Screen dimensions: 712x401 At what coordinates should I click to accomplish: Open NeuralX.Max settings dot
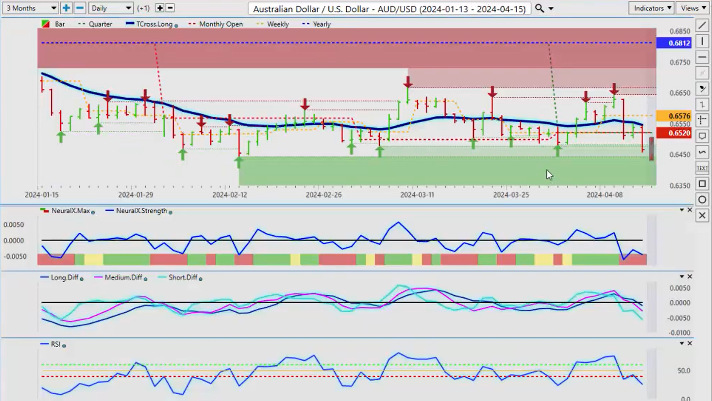pyautogui.click(x=93, y=212)
